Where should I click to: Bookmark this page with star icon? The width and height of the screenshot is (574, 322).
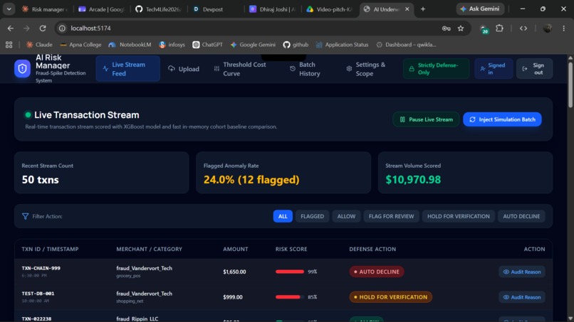pos(461,28)
